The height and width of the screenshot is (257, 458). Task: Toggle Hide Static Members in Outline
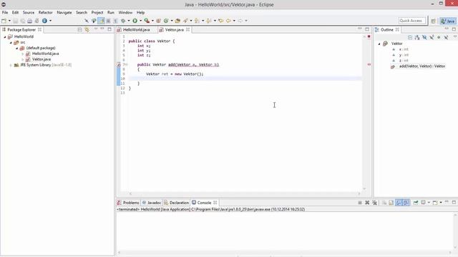pos(432,37)
